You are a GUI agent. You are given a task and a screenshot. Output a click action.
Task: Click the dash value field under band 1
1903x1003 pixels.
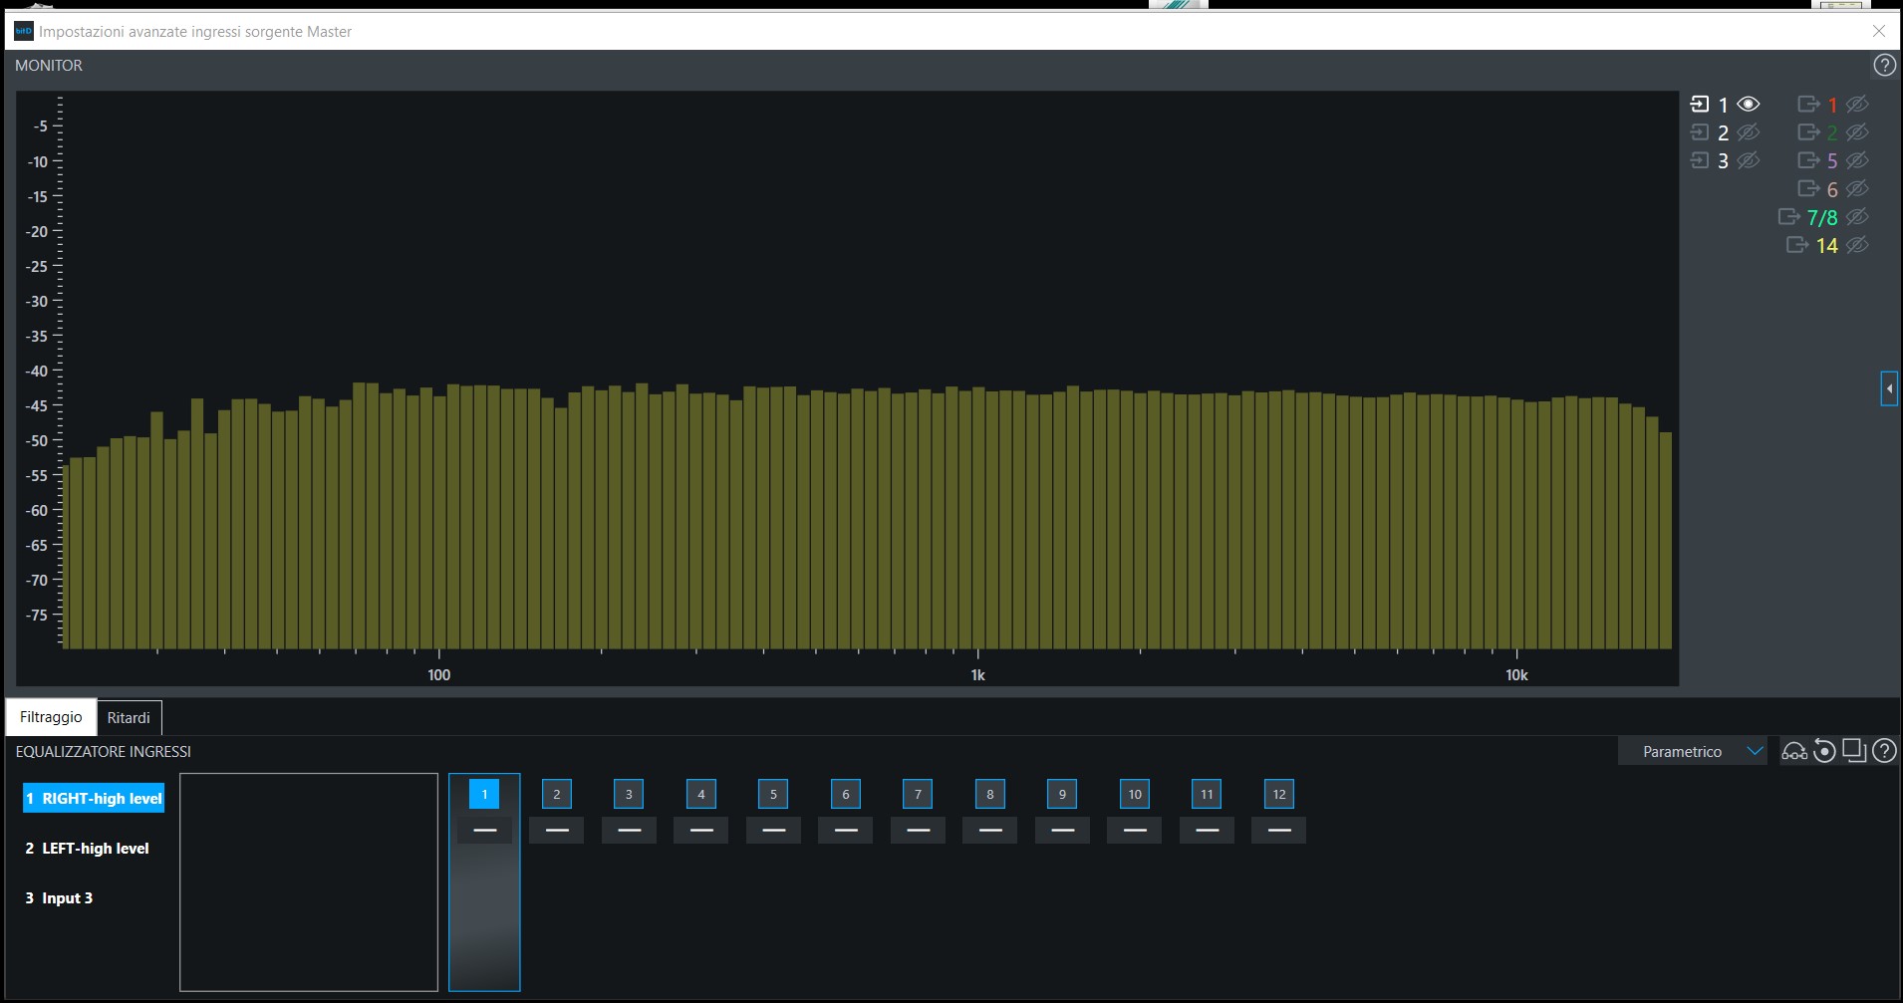coord(484,830)
